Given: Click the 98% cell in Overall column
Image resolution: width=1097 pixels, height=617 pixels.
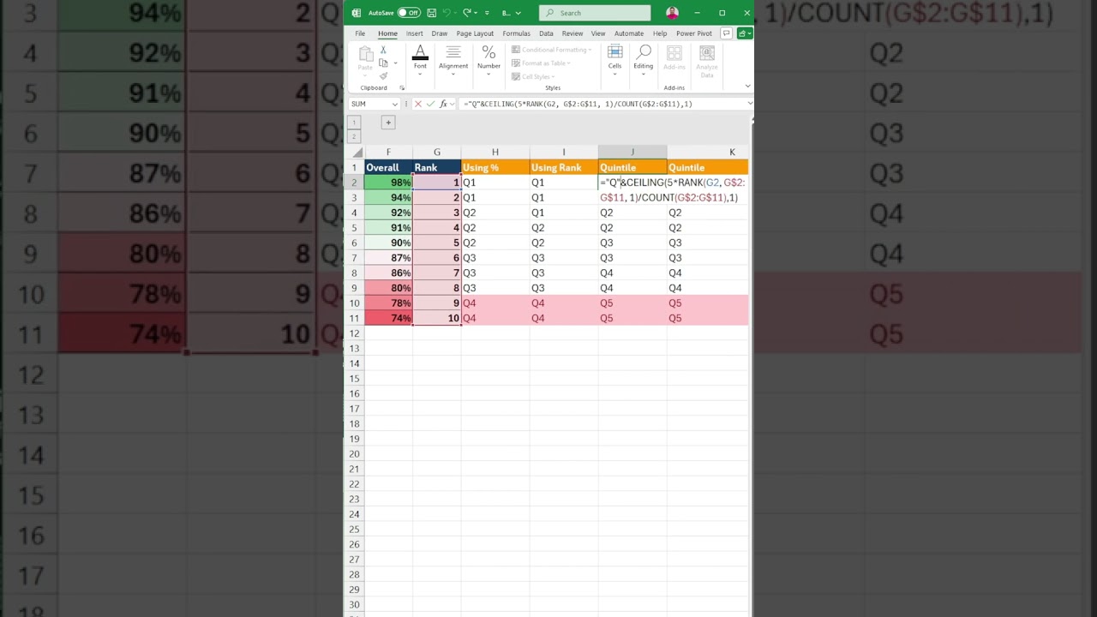Looking at the screenshot, I should tap(388, 183).
